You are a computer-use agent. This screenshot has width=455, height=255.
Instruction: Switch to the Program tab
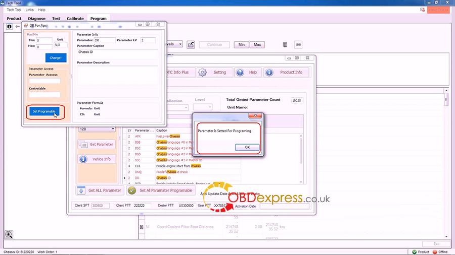tap(99, 19)
